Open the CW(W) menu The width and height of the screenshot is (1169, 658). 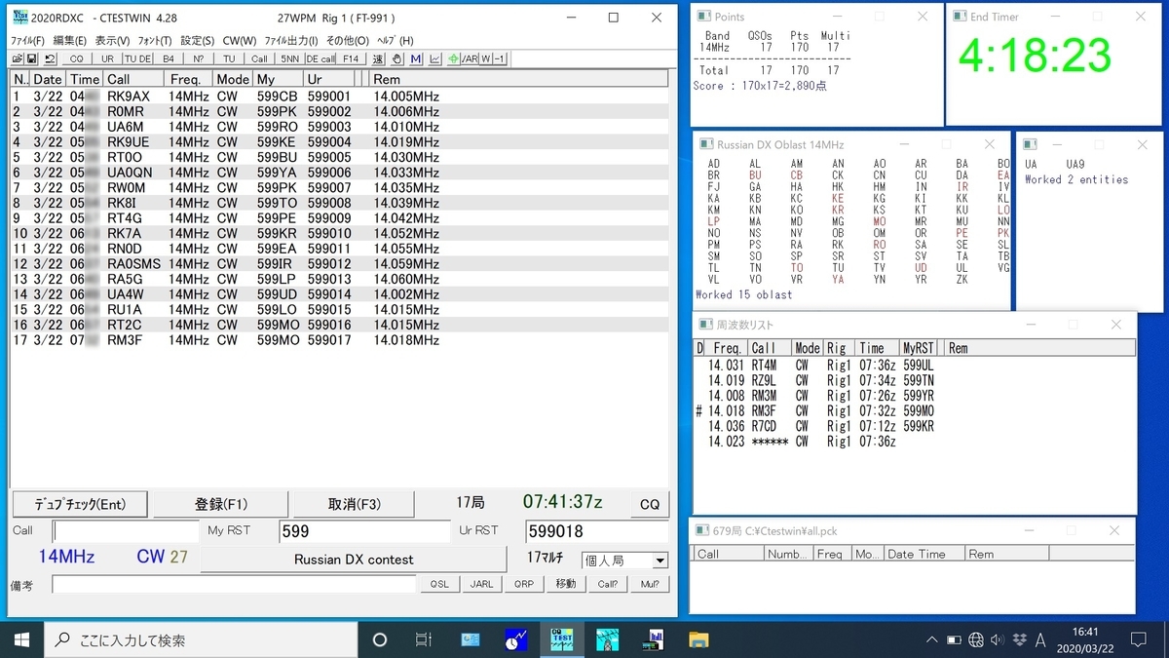click(240, 41)
